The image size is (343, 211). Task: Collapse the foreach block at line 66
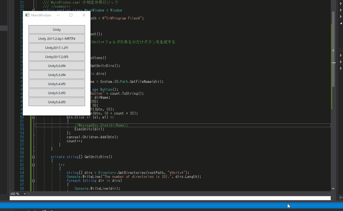[x=33, y=181]
